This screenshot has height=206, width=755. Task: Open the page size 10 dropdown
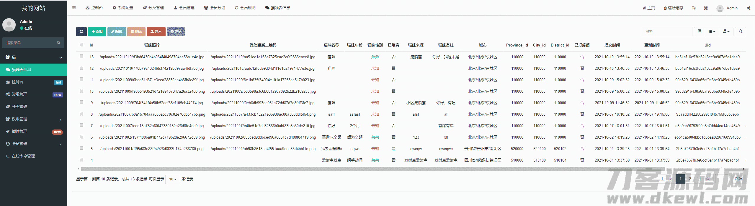click(173, 179)
